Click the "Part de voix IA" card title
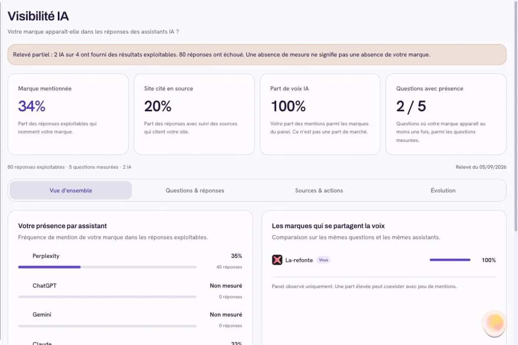518x345 pixels. [x=290, y=88]
